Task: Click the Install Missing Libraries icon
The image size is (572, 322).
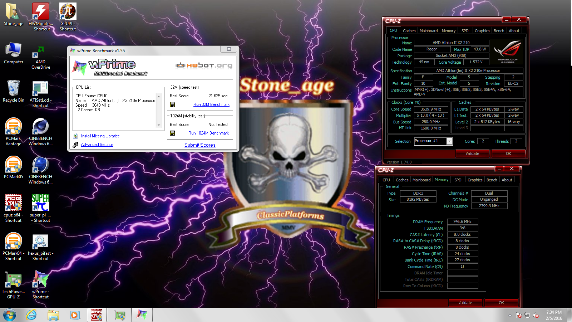Action: point(75,136)
